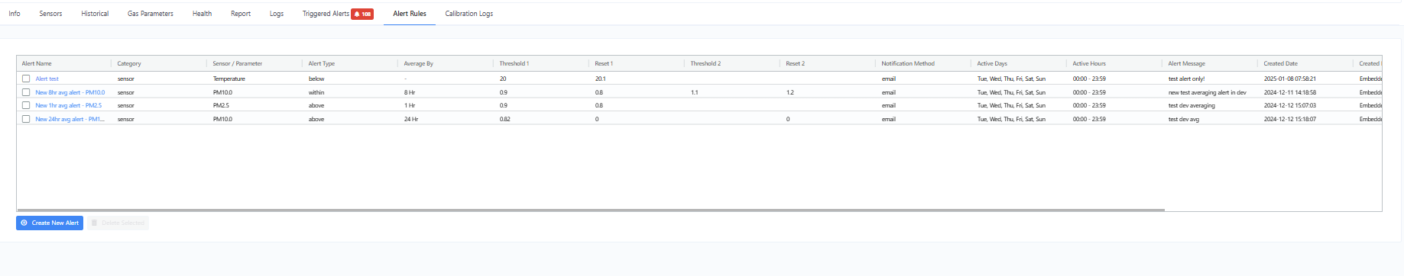This screenshot has height=276, width=1404.
Task: Click 'new test averaging alert in dev' message
Action: point(1207,92)
